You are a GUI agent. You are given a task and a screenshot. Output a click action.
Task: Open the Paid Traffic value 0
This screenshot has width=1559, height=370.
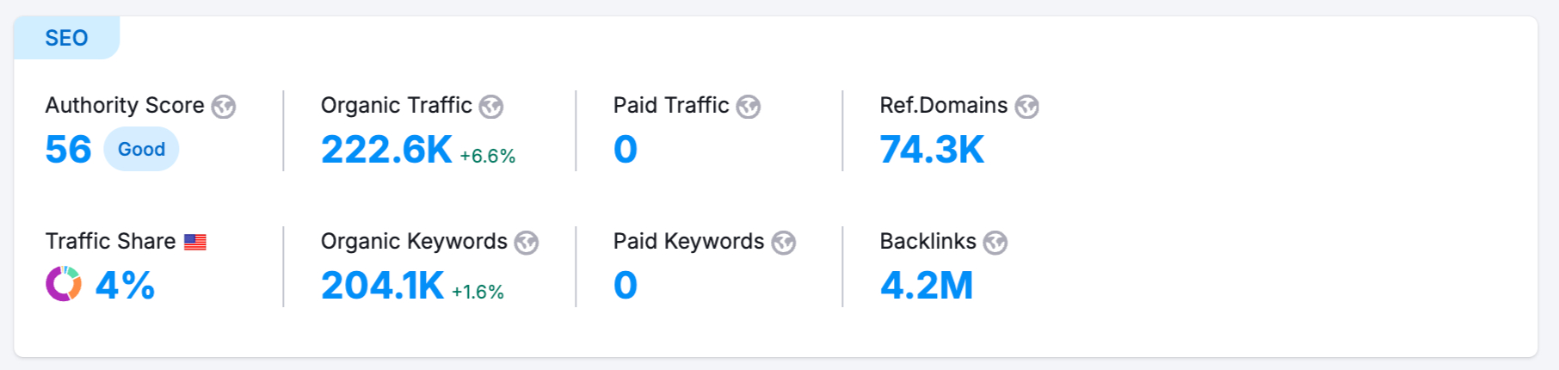pos(625,150)
